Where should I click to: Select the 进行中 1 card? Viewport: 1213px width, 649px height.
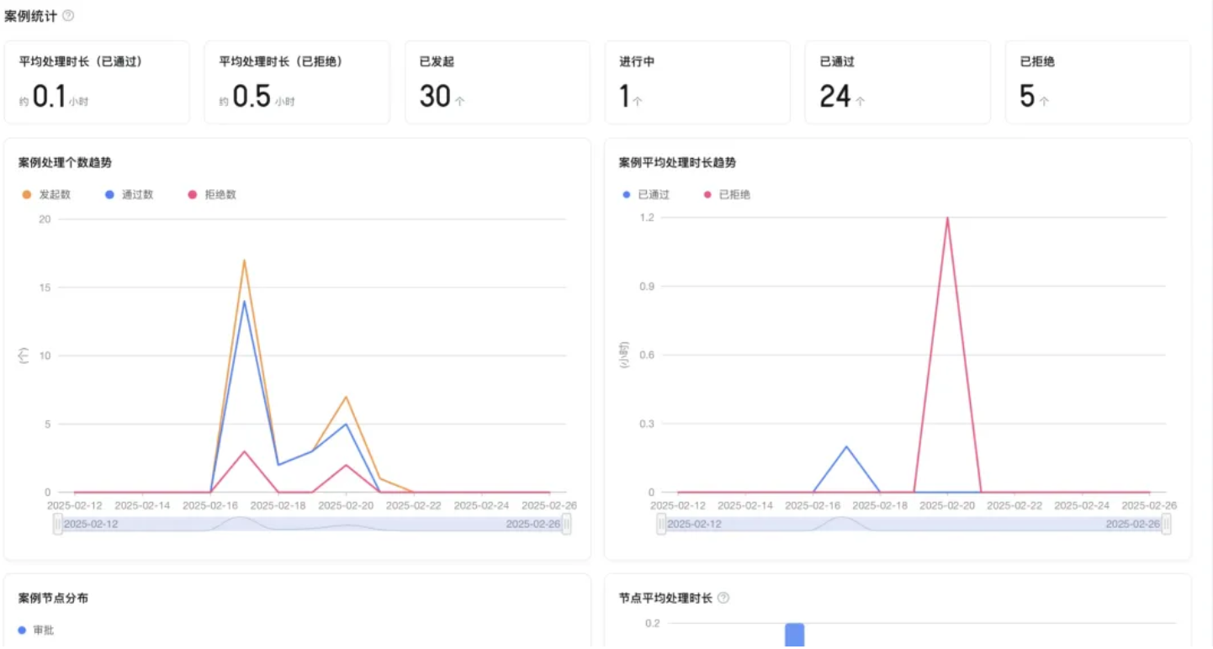(697, 82)
